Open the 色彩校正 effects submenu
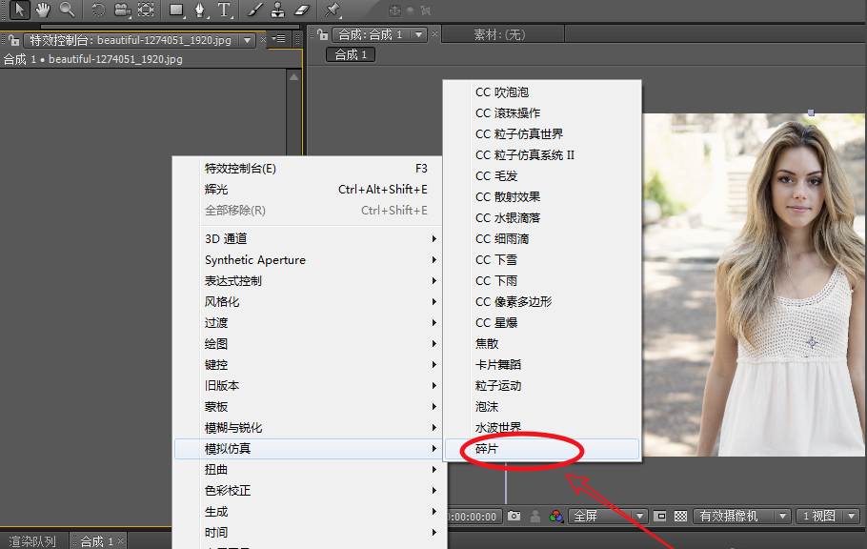The height and width of the screenshot is (549, 867). click(x=308, y=491)
